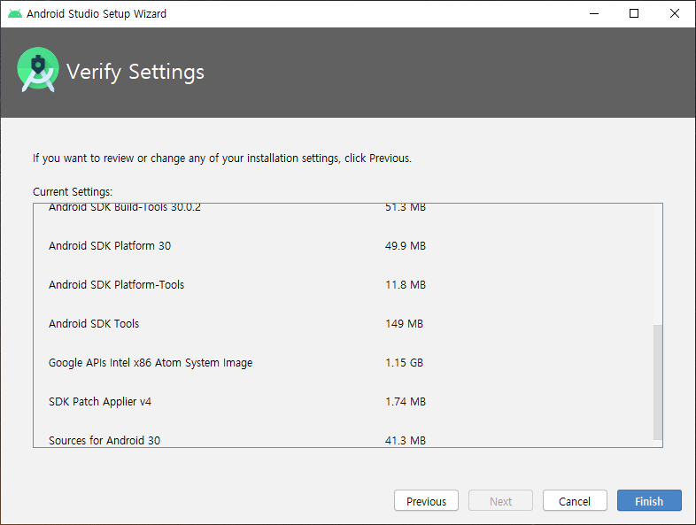Select 'Sources for Android 30' entry

click(104, 441)
